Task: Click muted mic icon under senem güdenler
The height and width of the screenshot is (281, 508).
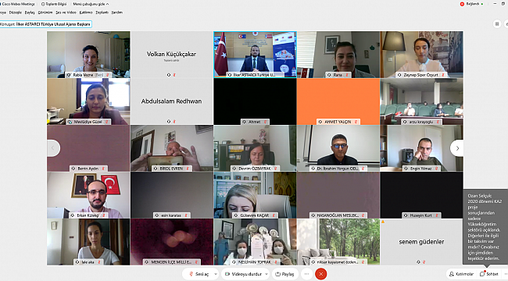Action: tap(424, 262)
